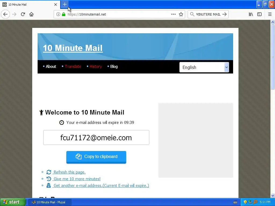Open the 10 Minute Mail header link

(73, 48)
